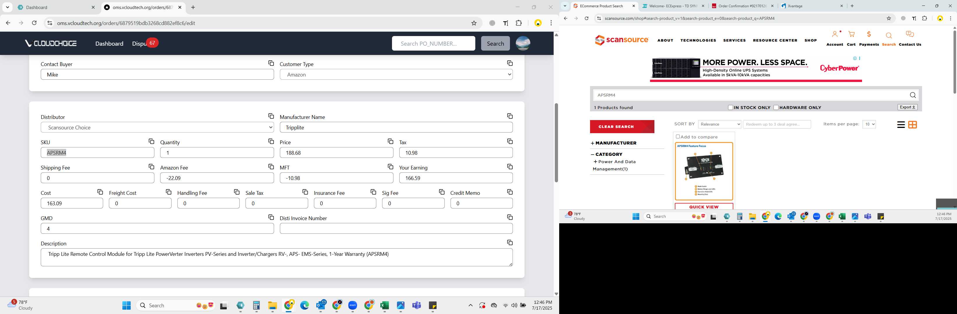The height and width of the screenshot is (314, 957).
Task: Open RESOURCE CENTER menu on ScanSource
Action: (775, 40)
